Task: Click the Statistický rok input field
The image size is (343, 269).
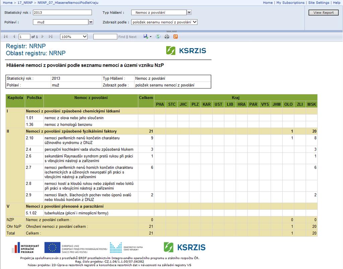Action: click(62, 12)
